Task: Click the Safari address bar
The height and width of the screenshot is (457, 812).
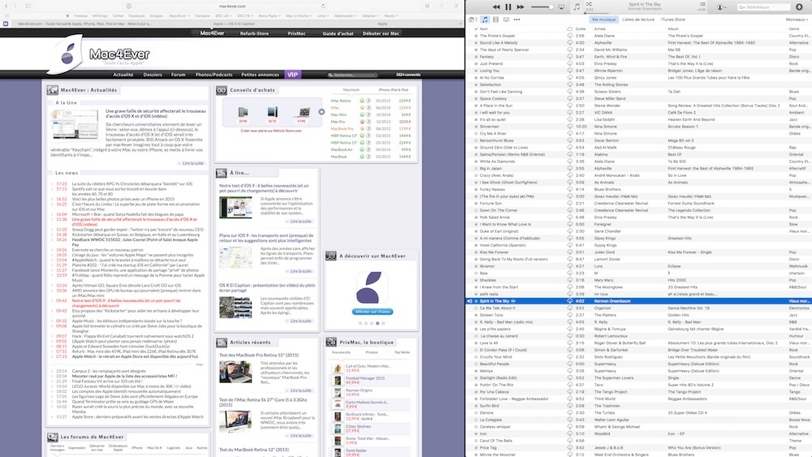Action: tap(231, 6)
